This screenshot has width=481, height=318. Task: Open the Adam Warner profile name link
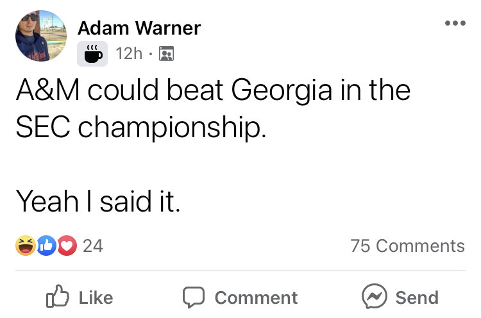[x=139, y=28]
